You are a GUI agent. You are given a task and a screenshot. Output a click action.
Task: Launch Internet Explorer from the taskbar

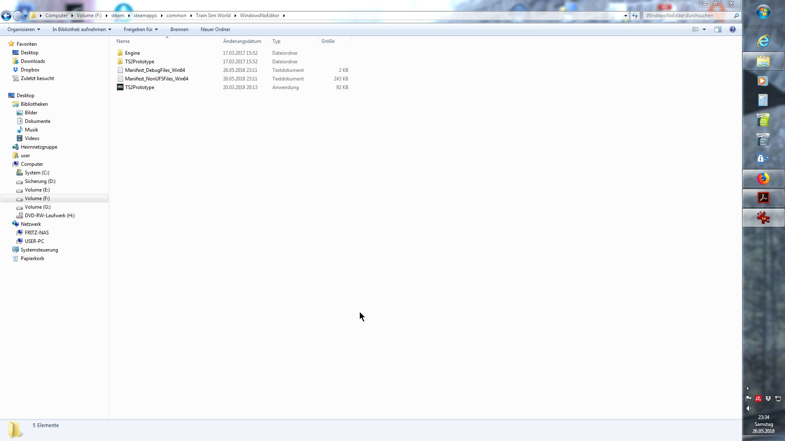click(x=763, y=41)
